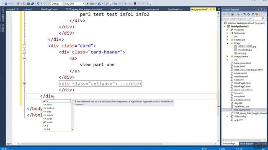The height and width of the screenshot is (150, 268).
Task: Open the Start button dropdown arrow
Action: (96, 4)
